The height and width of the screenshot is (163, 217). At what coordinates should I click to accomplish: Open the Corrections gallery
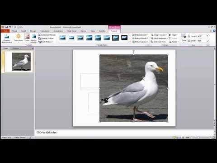19,38
